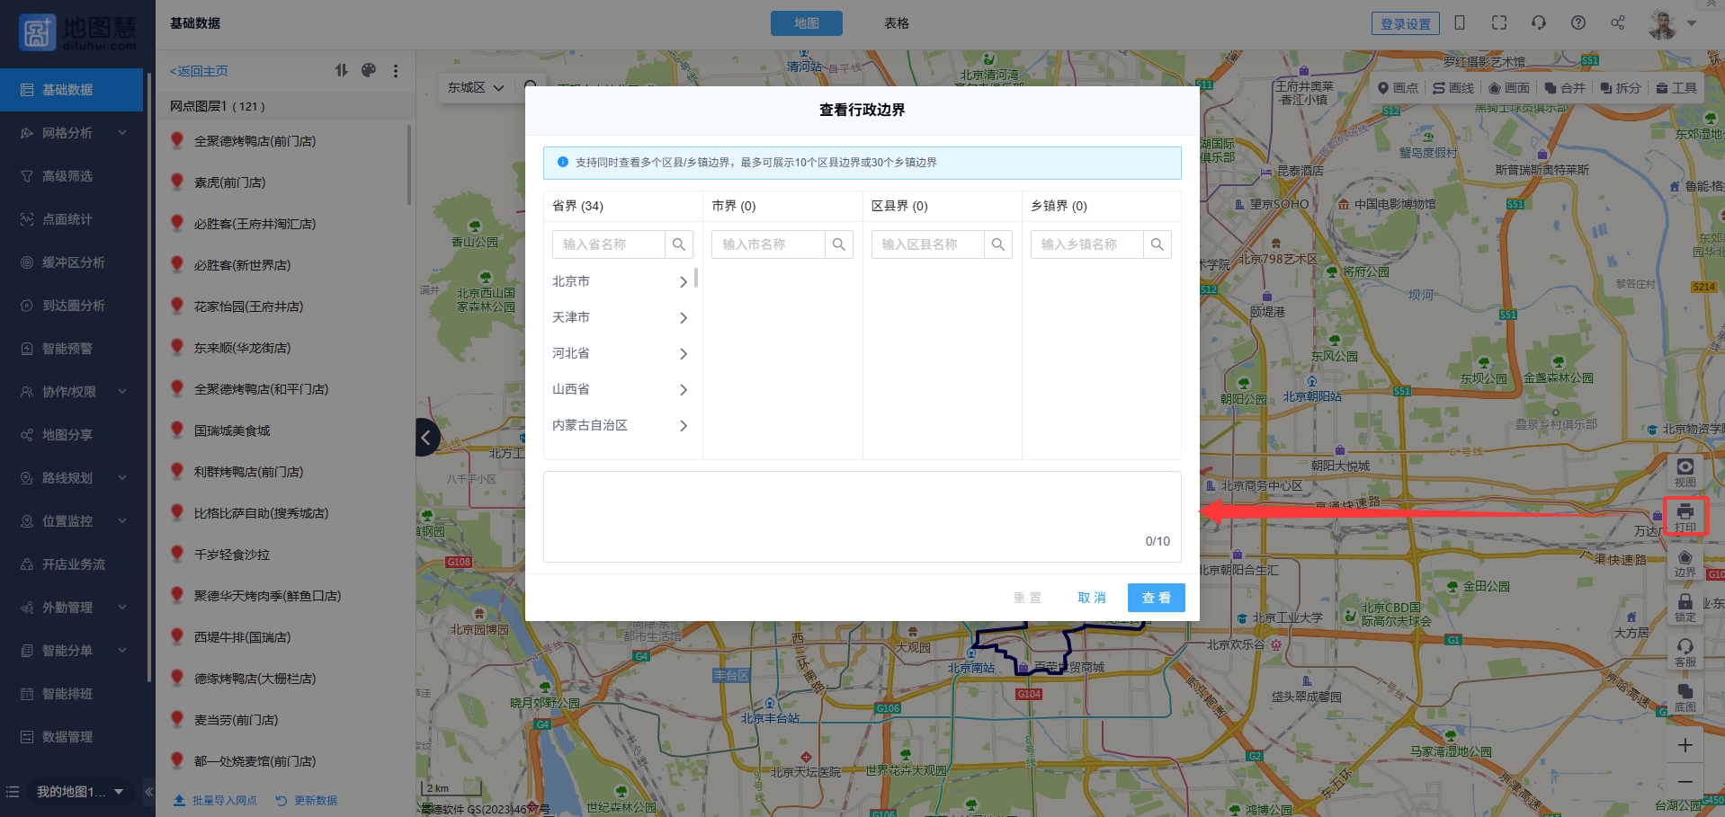The image size is (1725, 817).
Task: Click the print icon in right toolbar
Action: pos(1685,515)
